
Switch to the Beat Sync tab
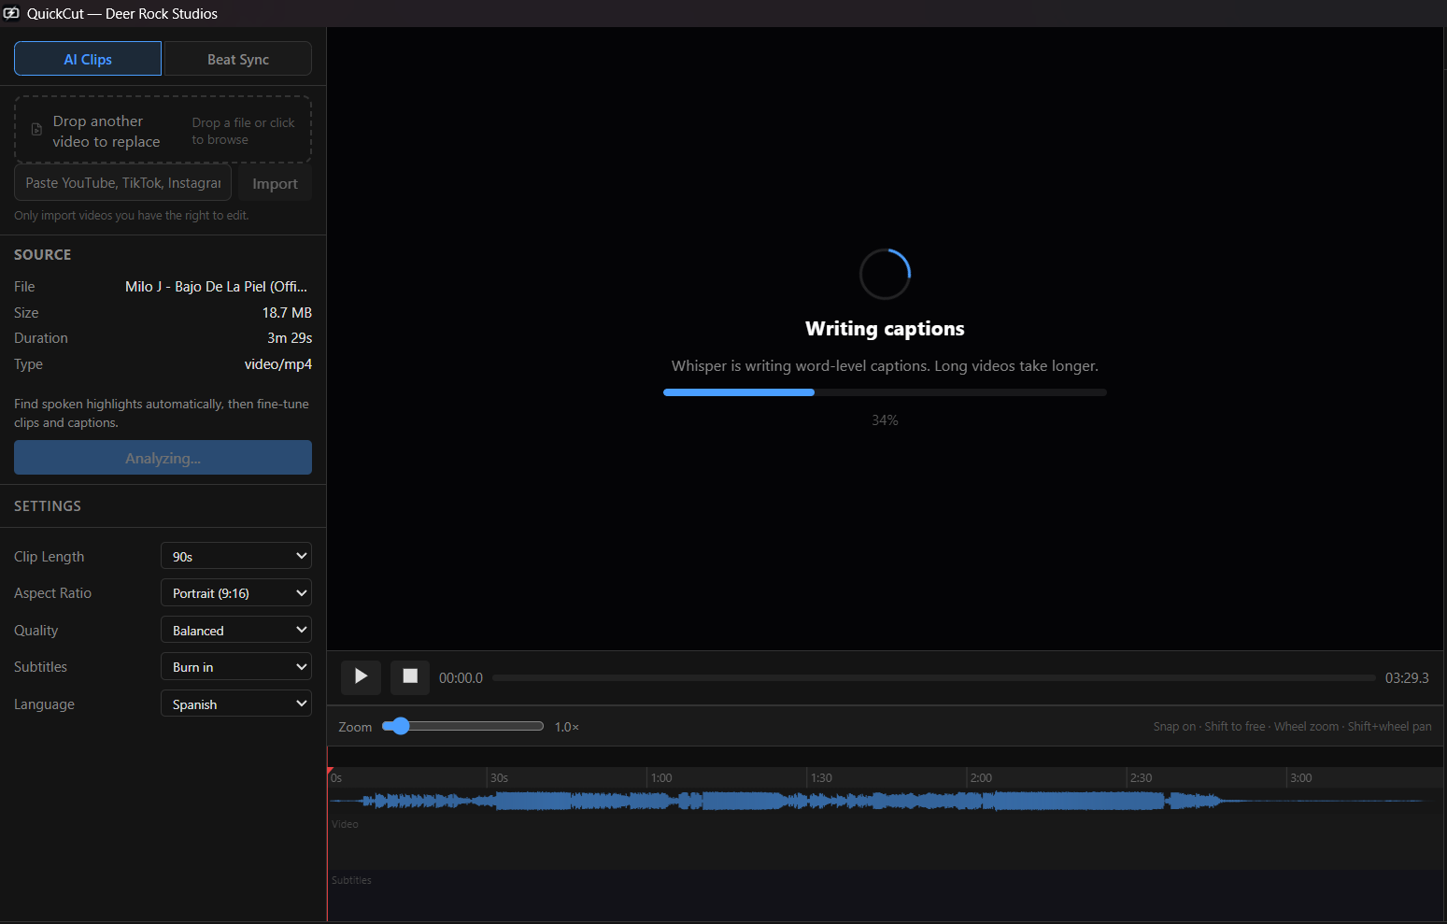pyautogui.click(x=238, y=59)
